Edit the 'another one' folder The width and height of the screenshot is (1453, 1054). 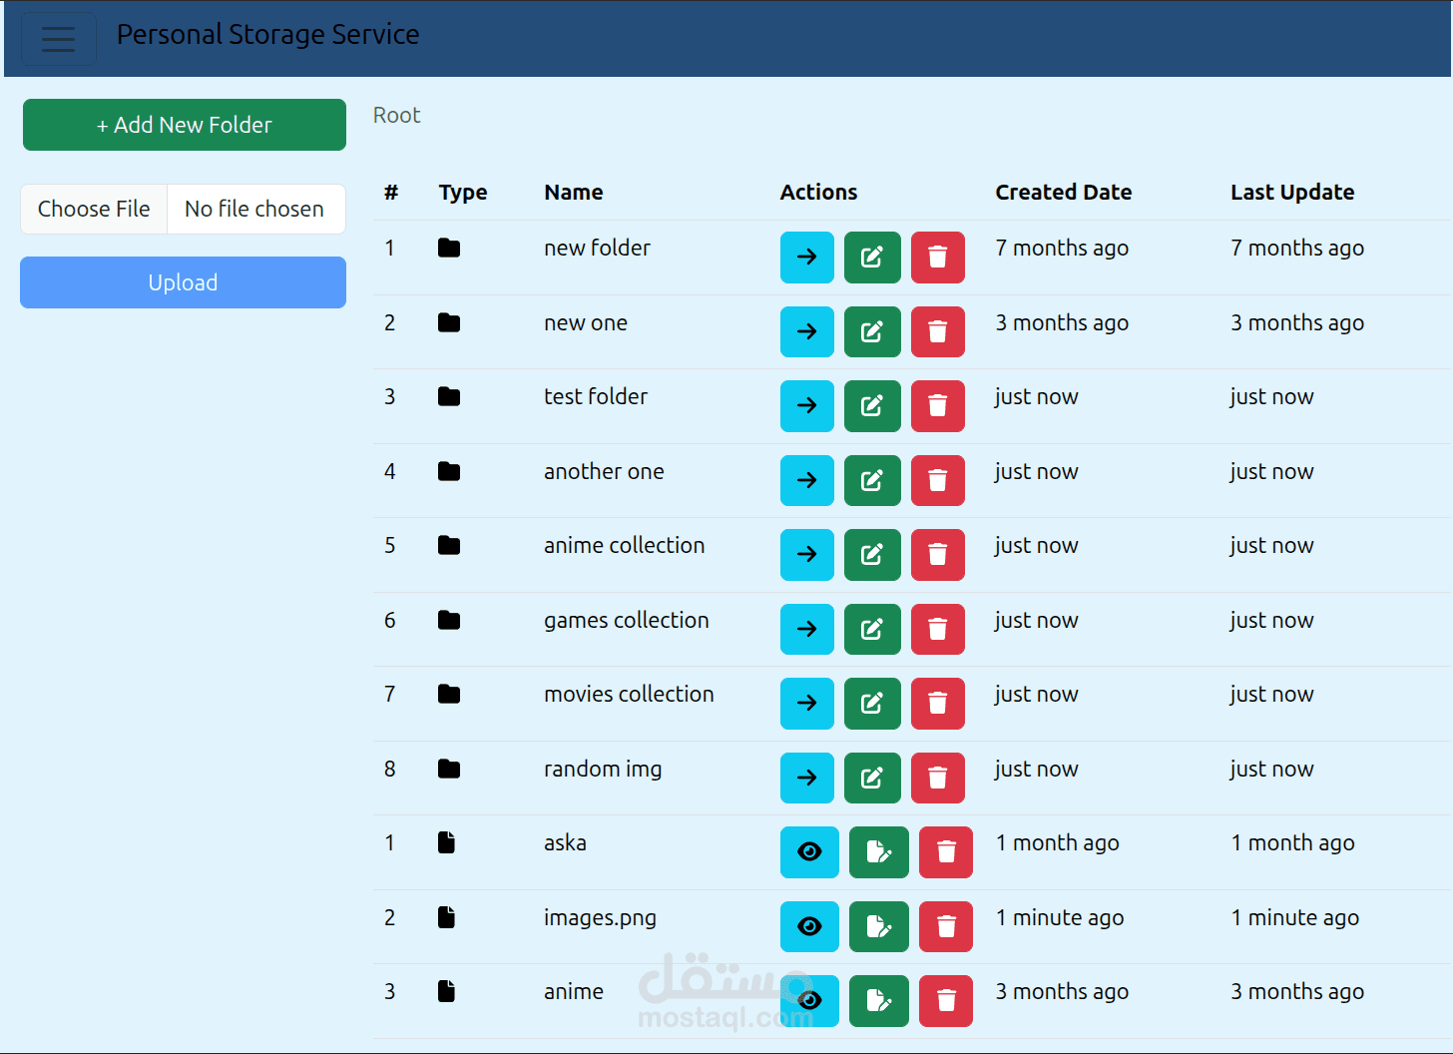(x=872, y=480)
